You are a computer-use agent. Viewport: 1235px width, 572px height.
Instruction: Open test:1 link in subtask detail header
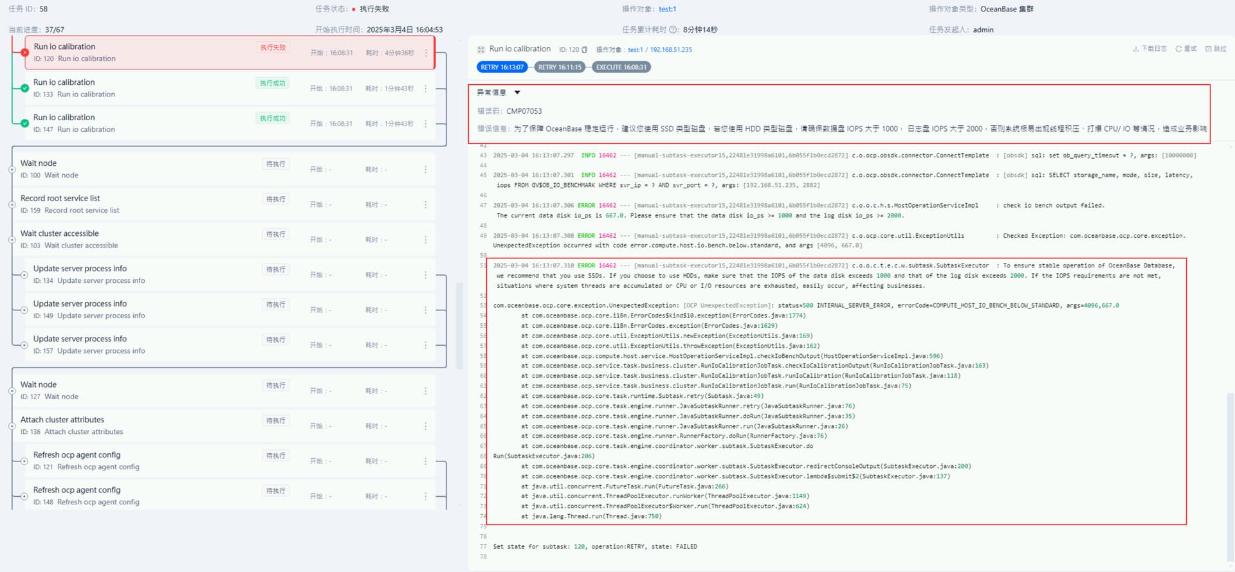pyautogui.click(x=635, y=49)
